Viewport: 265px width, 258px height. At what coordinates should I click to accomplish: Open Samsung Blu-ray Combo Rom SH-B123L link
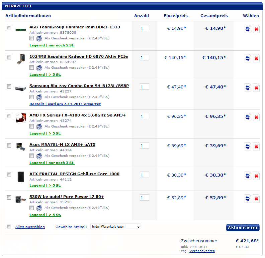(79, 86)
